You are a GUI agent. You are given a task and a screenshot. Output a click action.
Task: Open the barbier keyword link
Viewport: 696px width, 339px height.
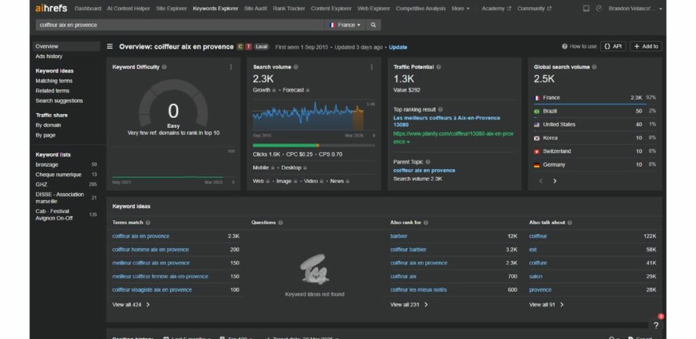pyautogui.click(x=398, y=237)
